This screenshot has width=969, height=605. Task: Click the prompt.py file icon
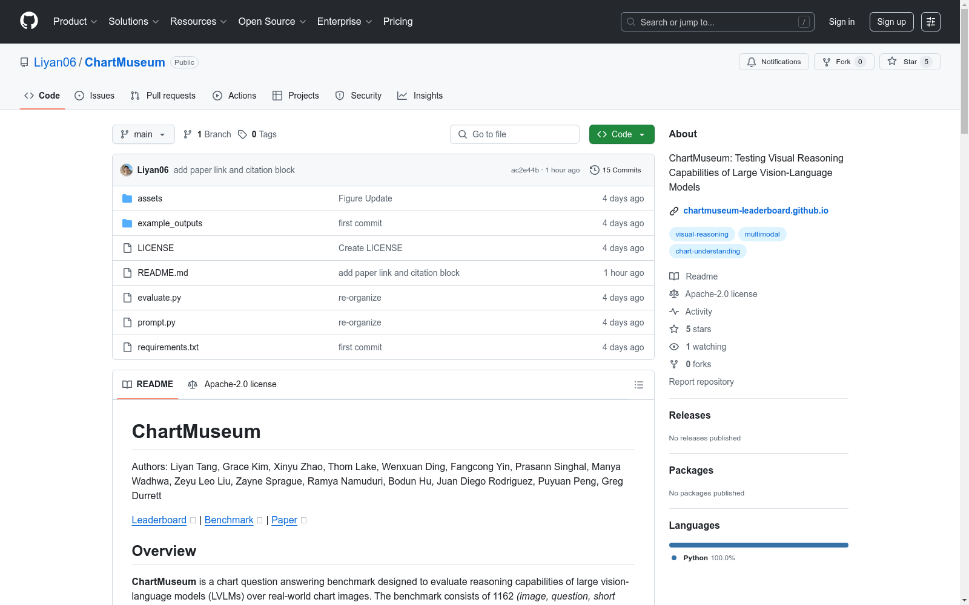tap(127, 322)
